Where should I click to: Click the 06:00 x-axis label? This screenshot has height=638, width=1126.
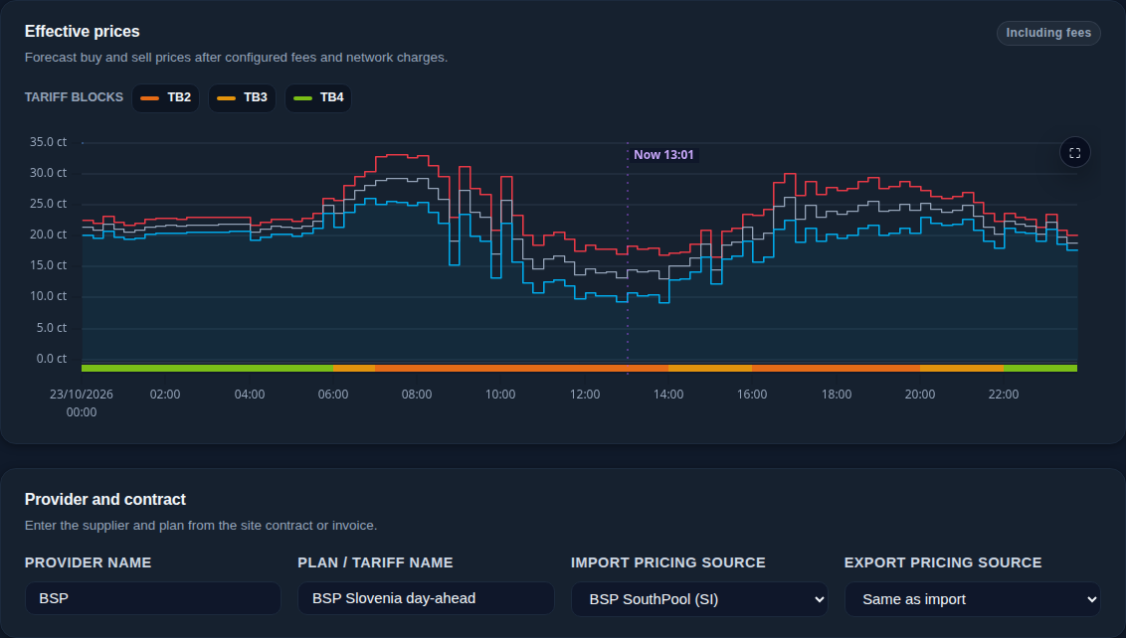(333, 395)
